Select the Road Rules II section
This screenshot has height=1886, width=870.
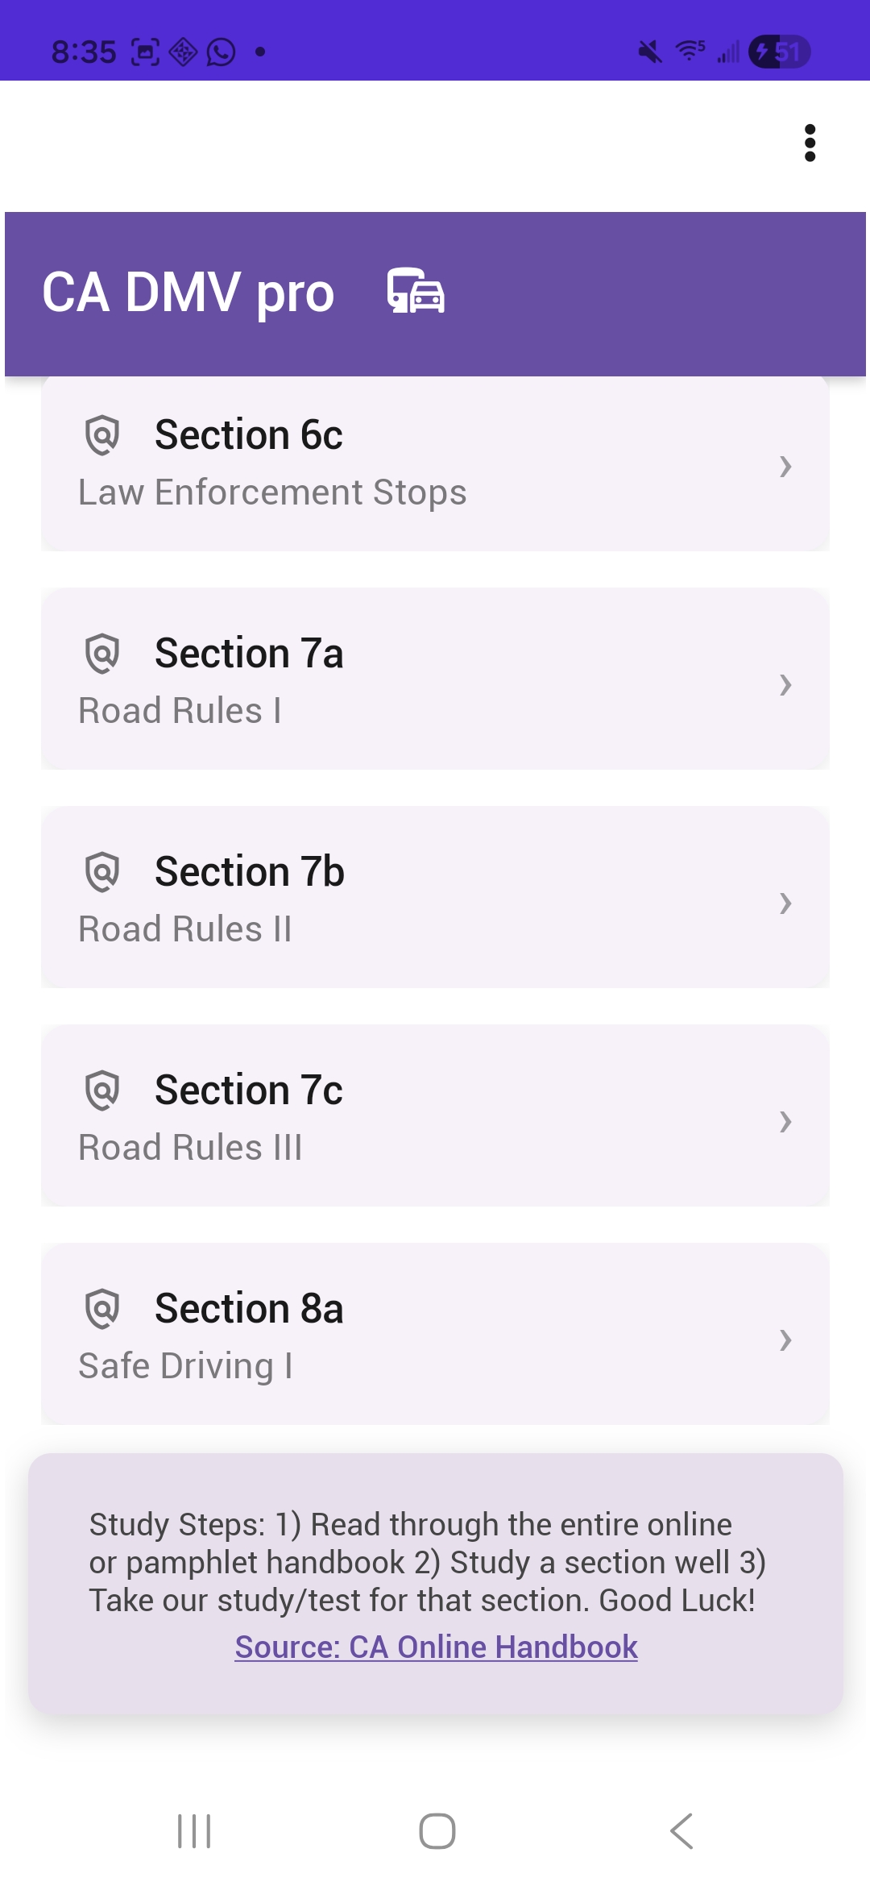click(185, 929)
